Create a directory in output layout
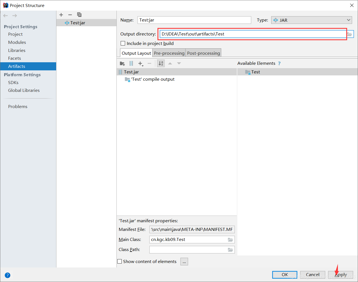 (122, 64)
